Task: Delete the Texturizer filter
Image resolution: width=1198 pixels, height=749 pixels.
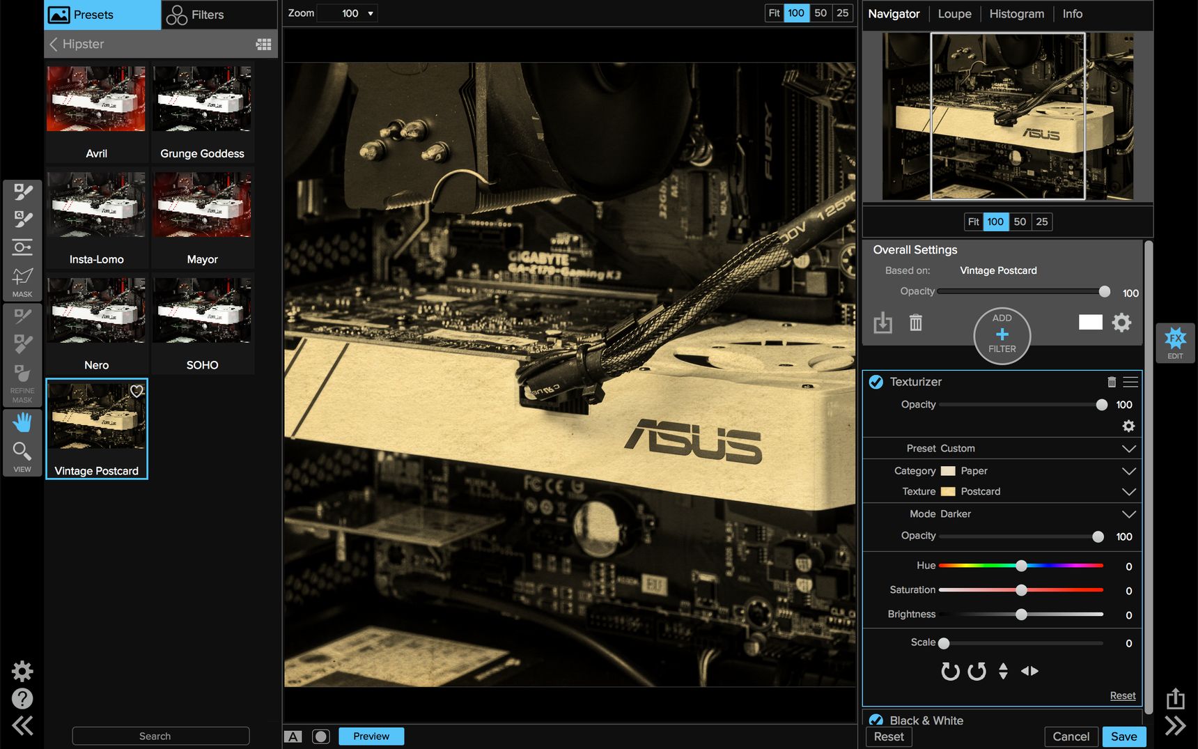Action: click(x=1112, y=382)
